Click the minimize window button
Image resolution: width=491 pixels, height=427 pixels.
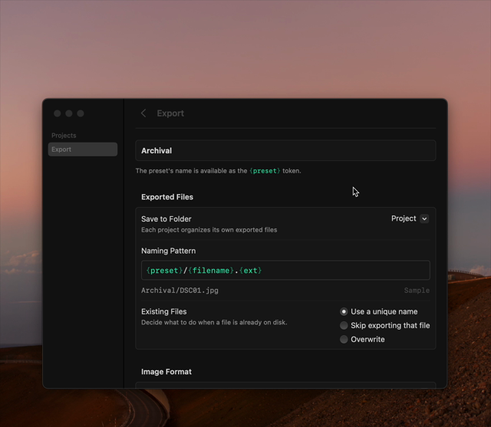[69, 113]
